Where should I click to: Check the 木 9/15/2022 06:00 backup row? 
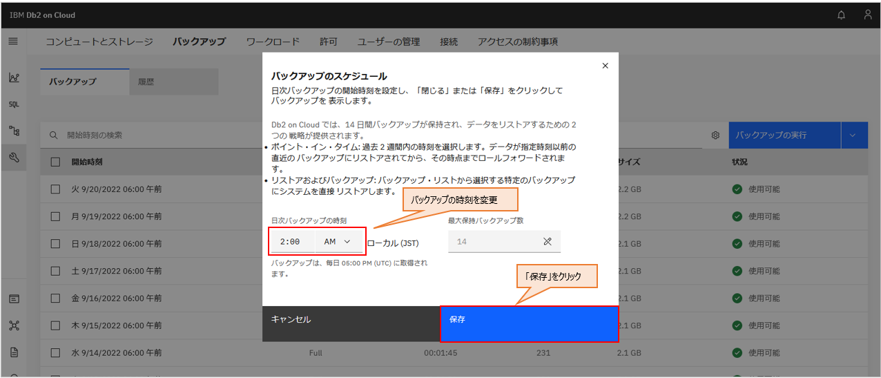55,325
